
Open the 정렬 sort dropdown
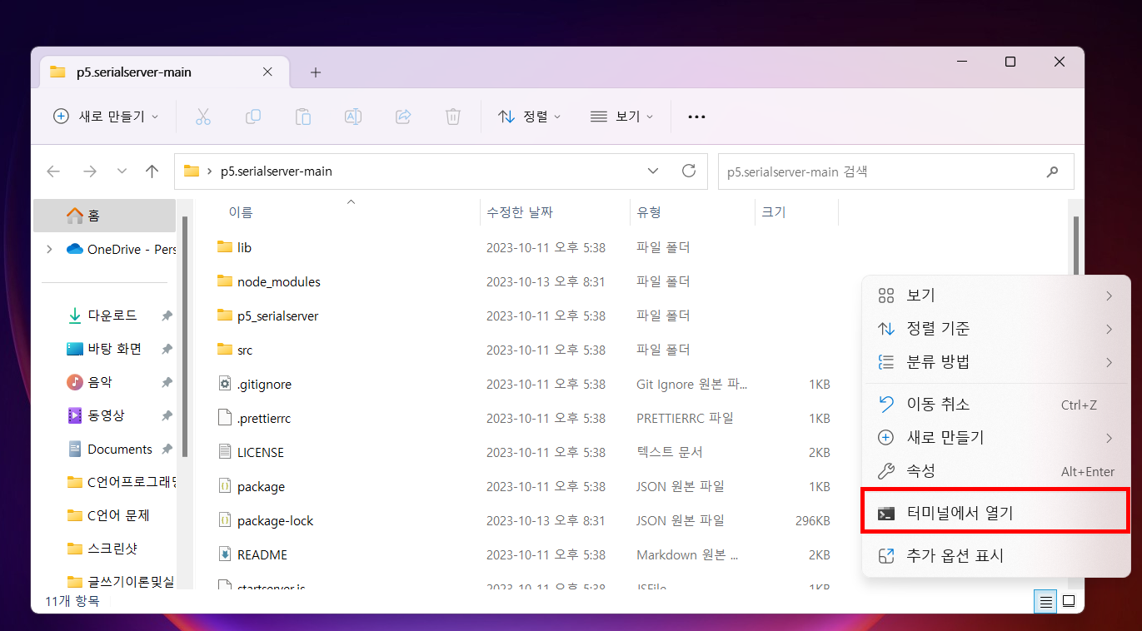[530, 117]
